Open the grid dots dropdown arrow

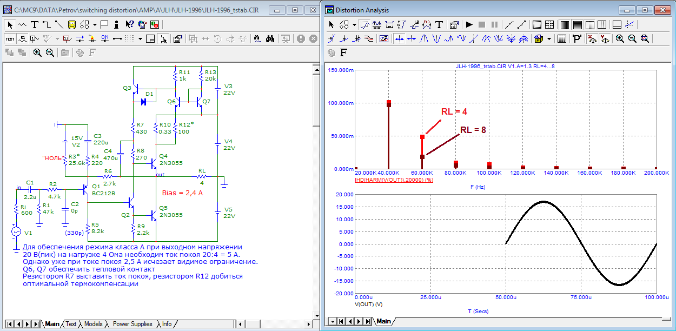140,38
